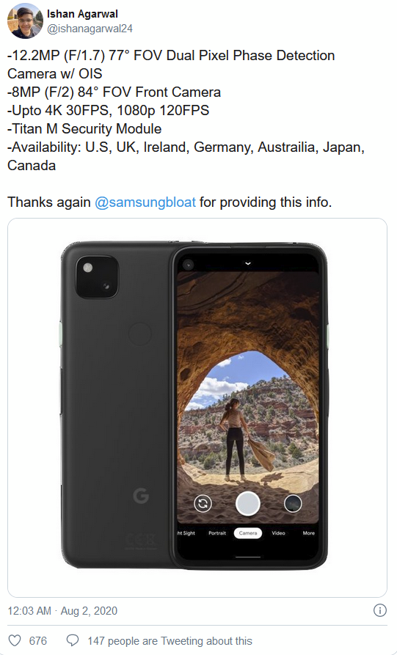Viewport: 397px width, 655px height.
Task: Select the Night Sight mode tab
Action: click(186, 533)
